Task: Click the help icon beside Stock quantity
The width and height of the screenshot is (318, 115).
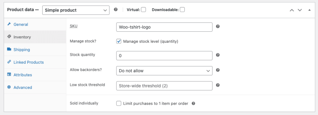Action: (218, 55)
